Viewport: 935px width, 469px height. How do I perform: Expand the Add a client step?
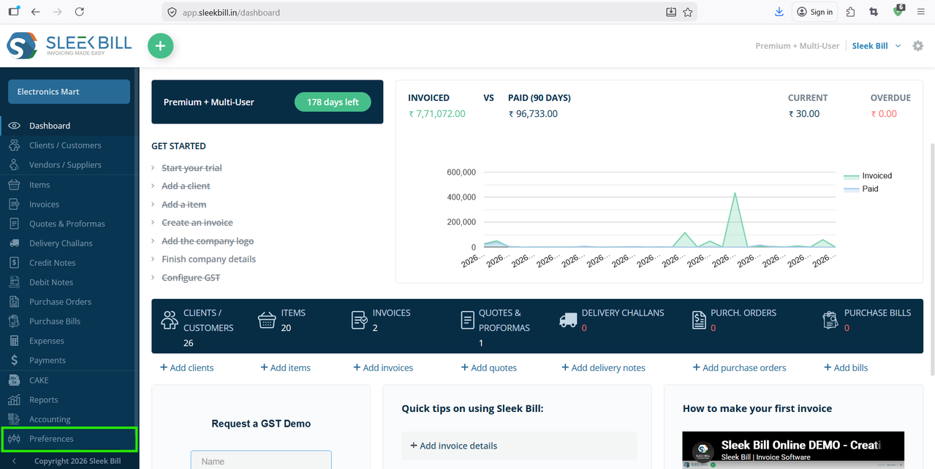click(186, 186)
